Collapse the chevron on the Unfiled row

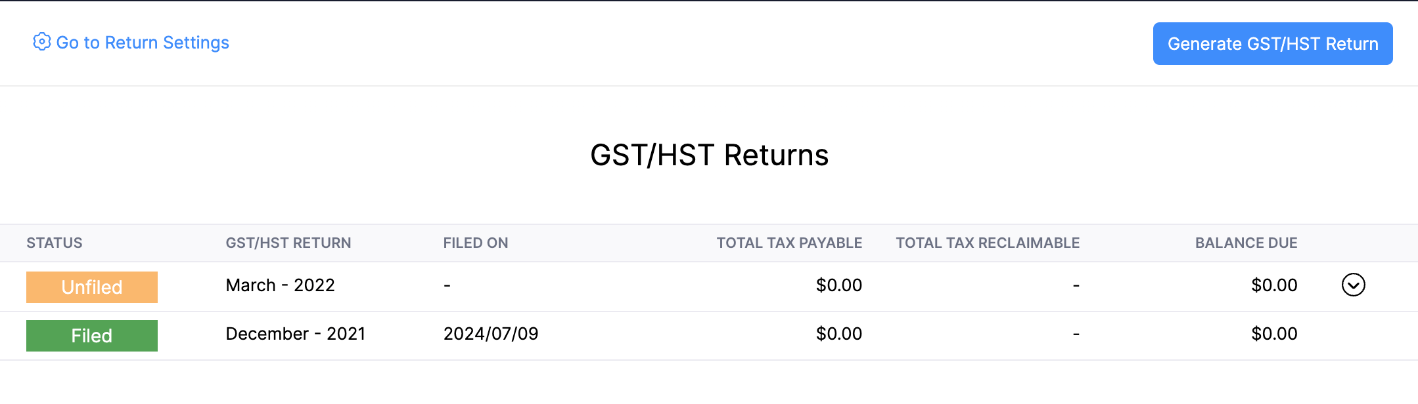(x=1355, y=285)
